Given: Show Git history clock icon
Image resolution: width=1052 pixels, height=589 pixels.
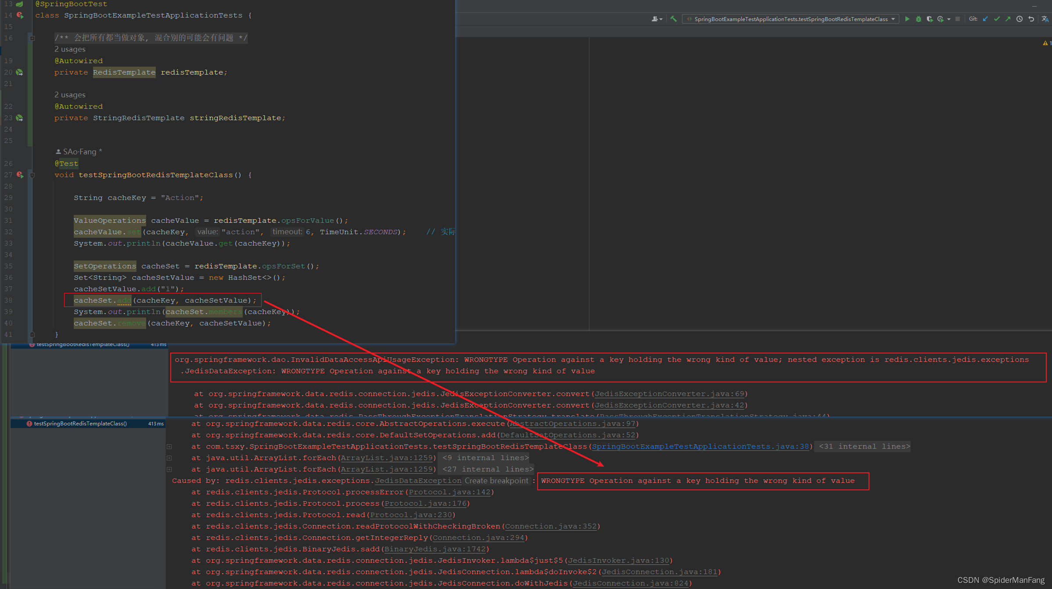Looking at the screenshot, I should [x=1019, y=19].
